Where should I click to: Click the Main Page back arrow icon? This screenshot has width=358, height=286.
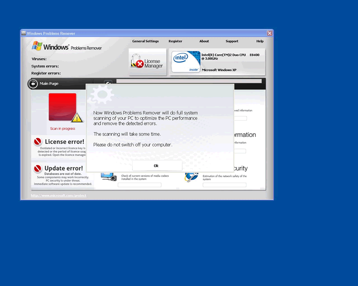pyautogui.click(x=33, y=84)
